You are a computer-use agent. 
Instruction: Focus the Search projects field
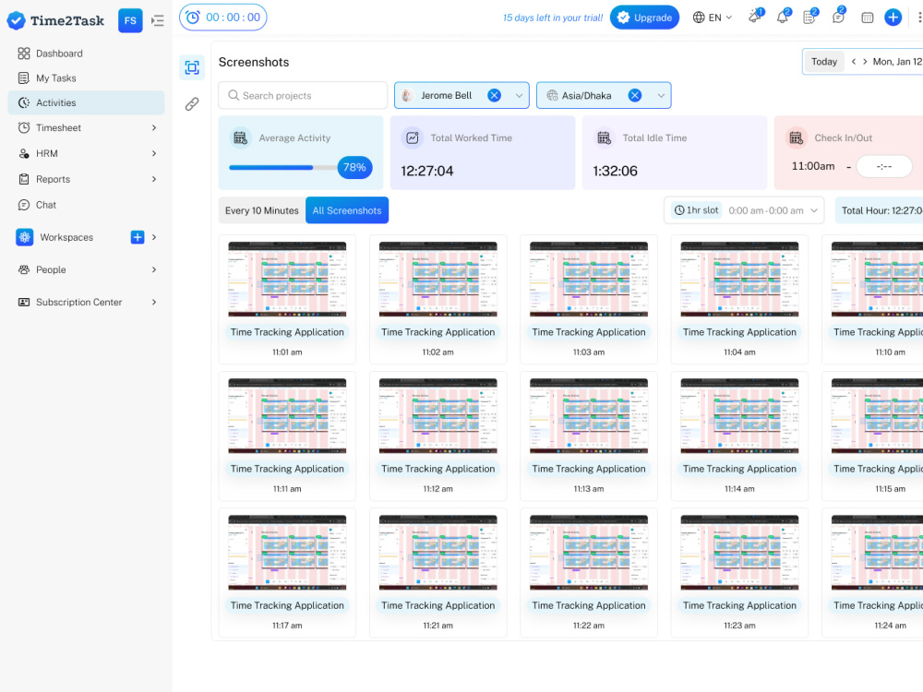pyautogui.click(x=303, y=95)
